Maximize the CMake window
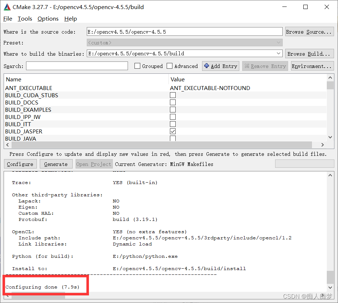Image resolution: width=338 pixels, height=303 pixels. [305, 7]
